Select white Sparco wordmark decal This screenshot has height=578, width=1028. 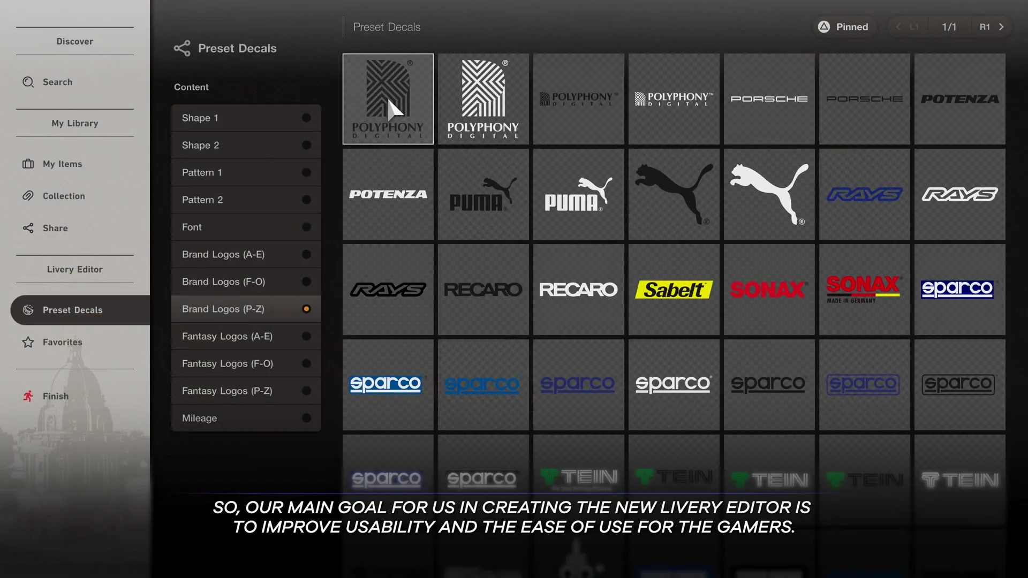click(674, 385)
